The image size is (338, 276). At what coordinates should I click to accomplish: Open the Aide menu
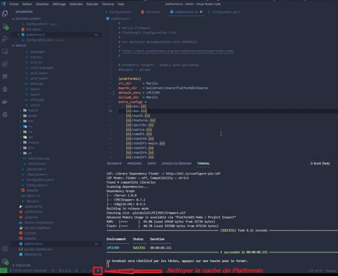[x=121, y=4]
